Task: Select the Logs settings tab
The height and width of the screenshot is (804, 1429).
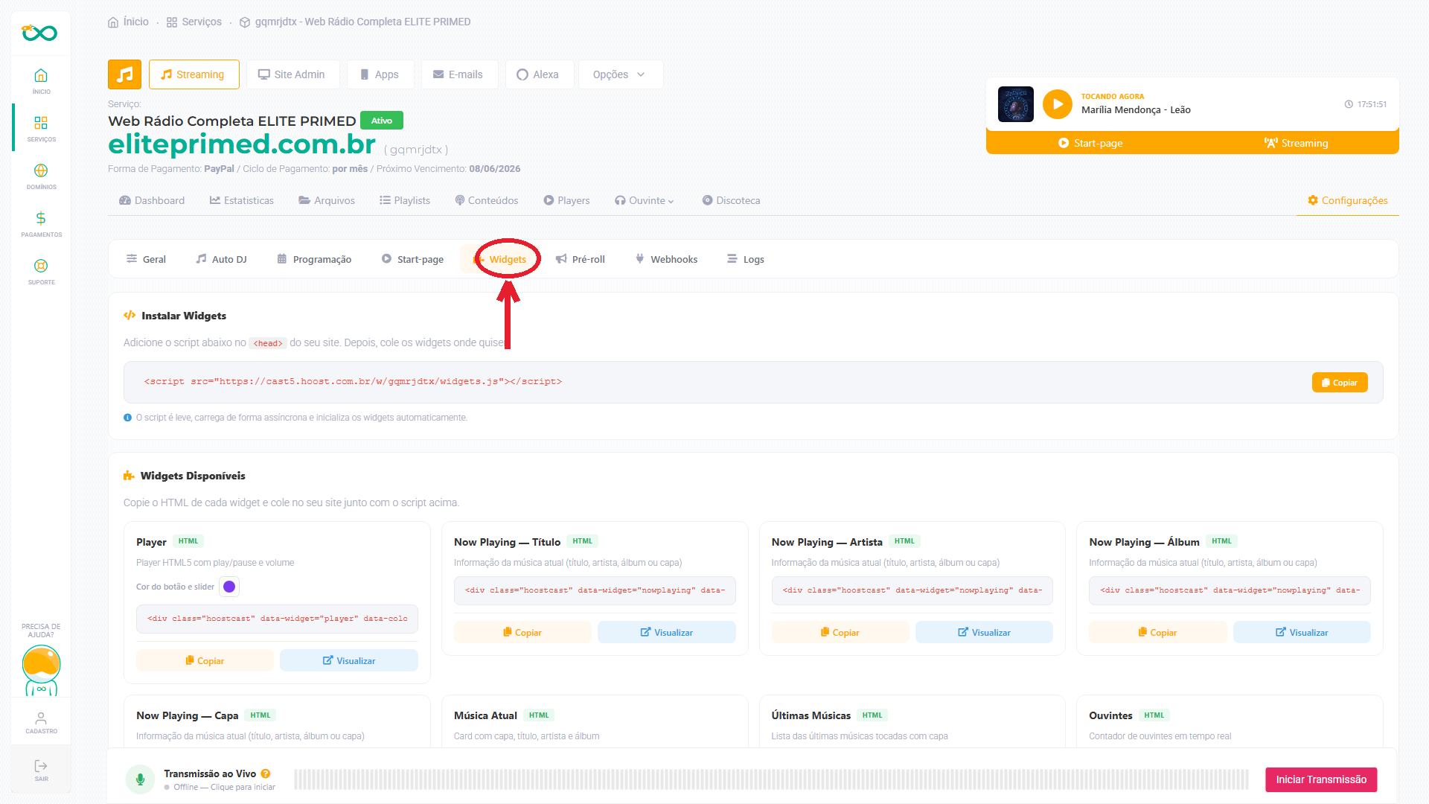Action: click(x=746, y=259)
